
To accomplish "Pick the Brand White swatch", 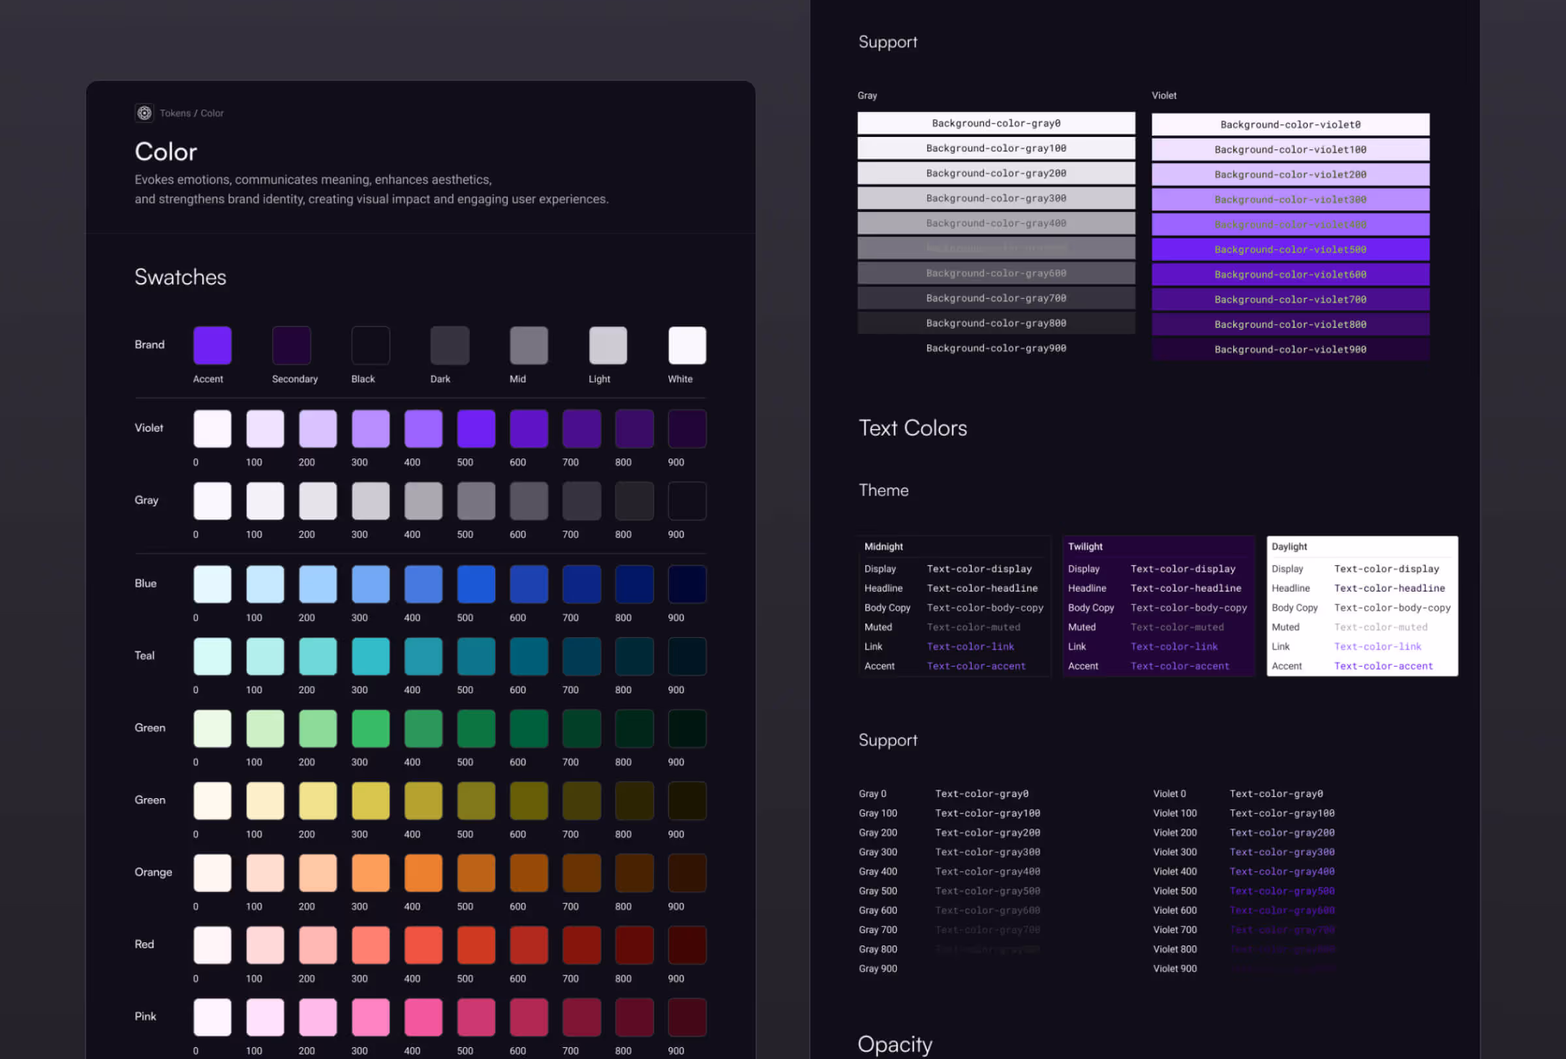I will (686, 346).
